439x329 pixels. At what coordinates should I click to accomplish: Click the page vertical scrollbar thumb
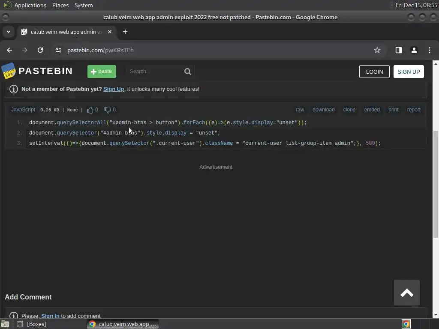(x=436, y=184)
